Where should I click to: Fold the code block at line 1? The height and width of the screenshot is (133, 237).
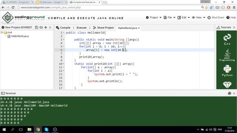click(x=64, y=33)
